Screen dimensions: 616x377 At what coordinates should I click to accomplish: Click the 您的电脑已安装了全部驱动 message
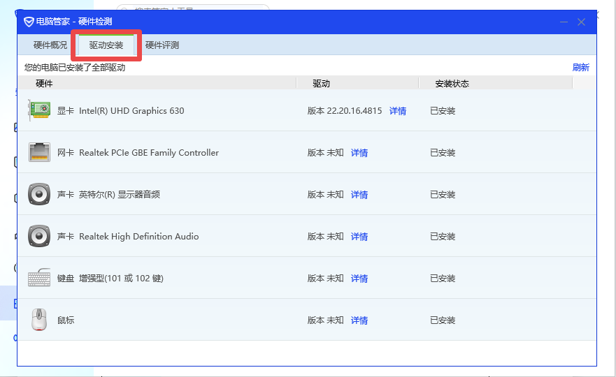[75, 68]
